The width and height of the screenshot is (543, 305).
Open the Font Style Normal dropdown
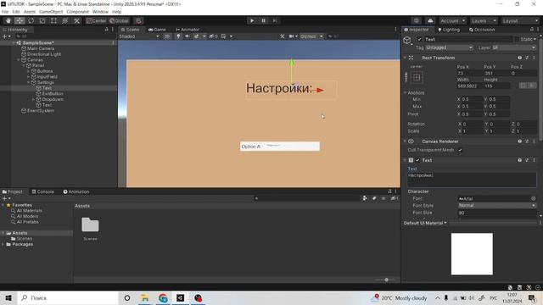497,205
